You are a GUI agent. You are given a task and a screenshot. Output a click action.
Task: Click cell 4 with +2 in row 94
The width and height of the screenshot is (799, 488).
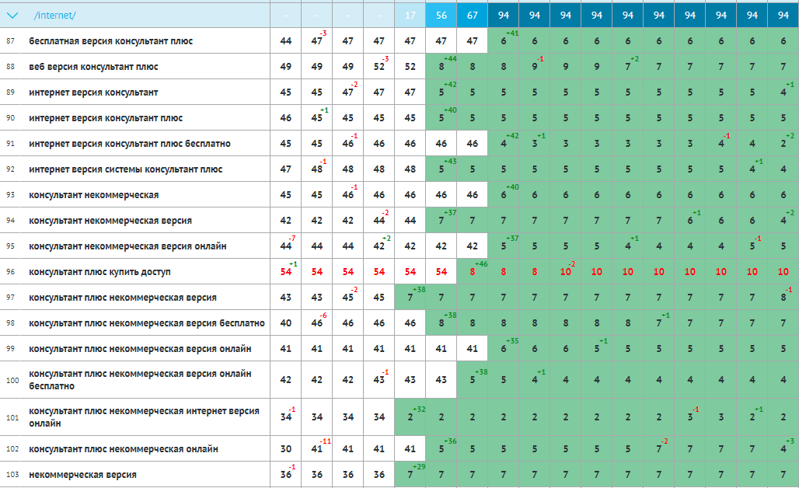pyautogui.click(x=783, y=221)
